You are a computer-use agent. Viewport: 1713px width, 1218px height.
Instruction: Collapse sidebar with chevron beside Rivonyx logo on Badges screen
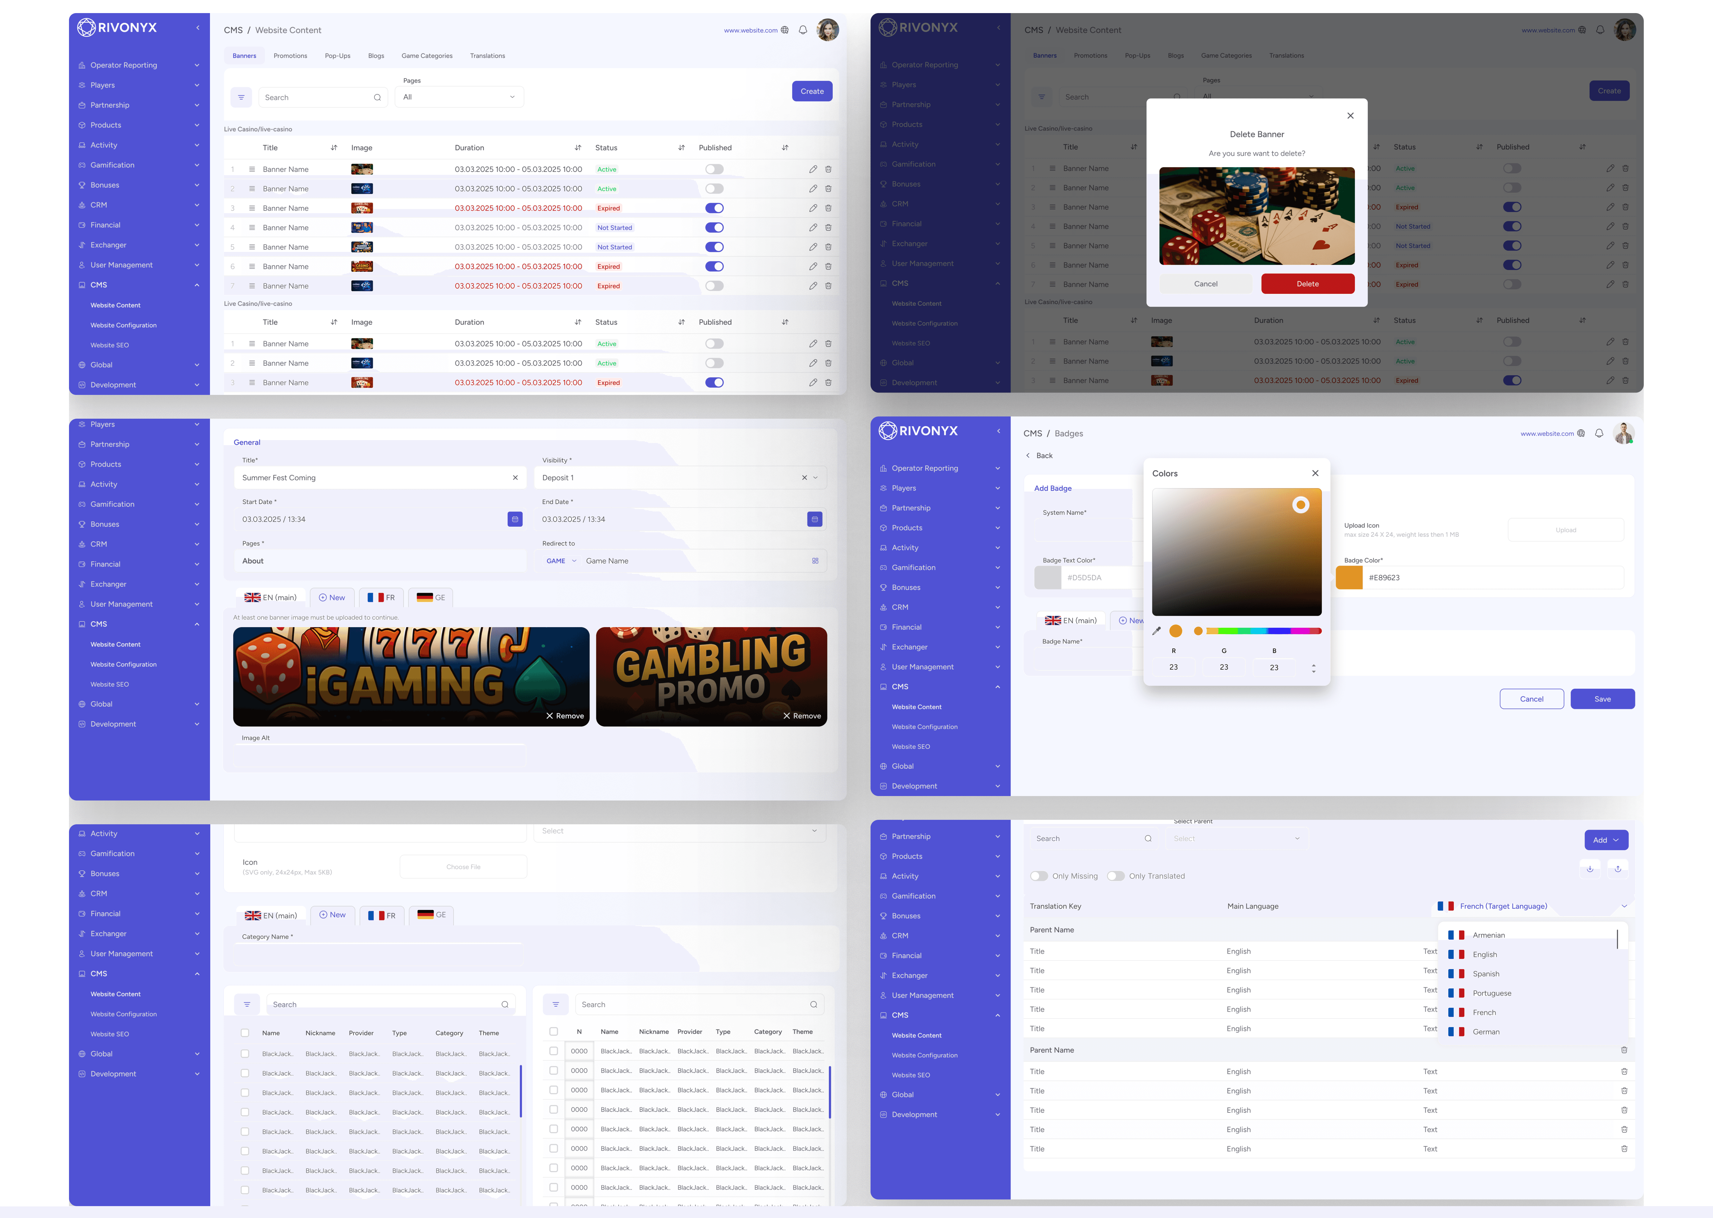998,431
